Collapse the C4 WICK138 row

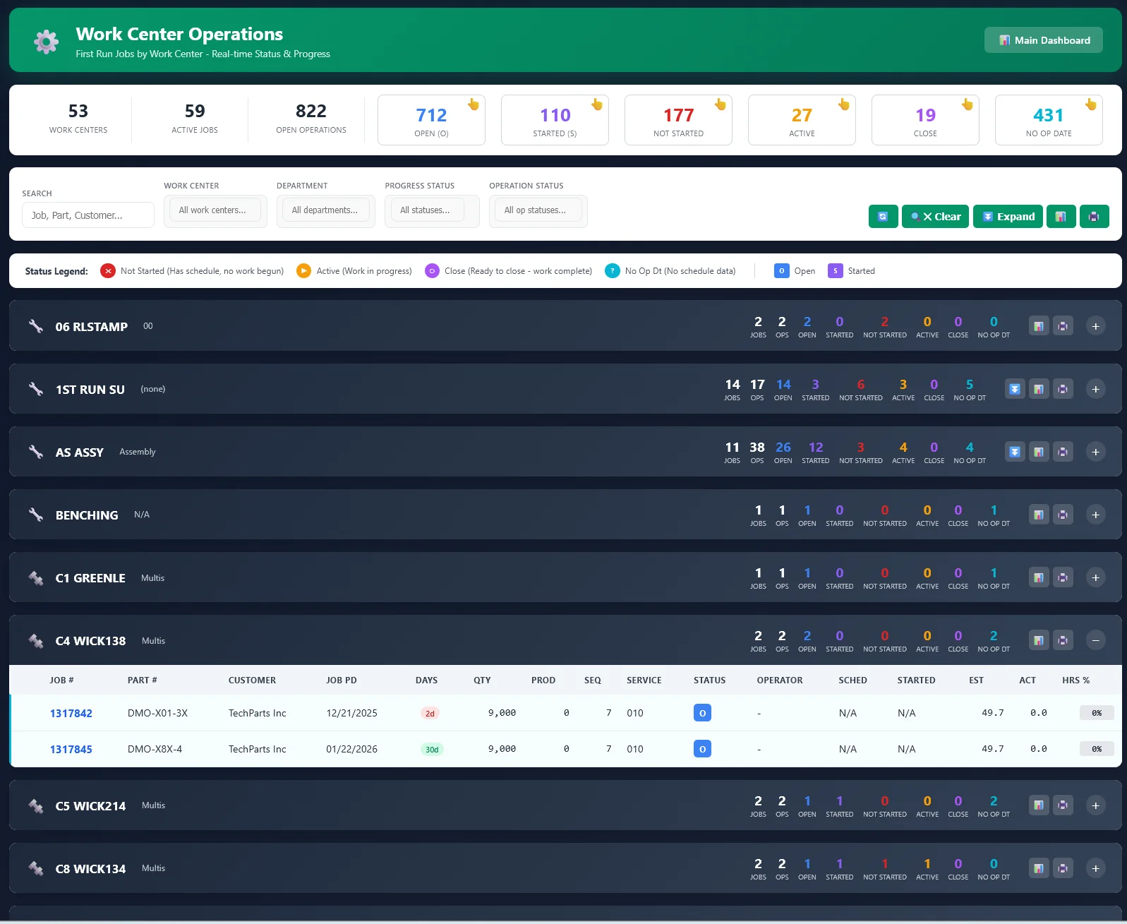pyautogui.click(x=1095, y=640)
